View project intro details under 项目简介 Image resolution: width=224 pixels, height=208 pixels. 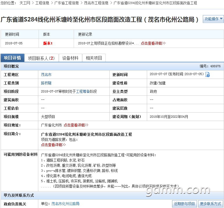click(x=53, y=145)
